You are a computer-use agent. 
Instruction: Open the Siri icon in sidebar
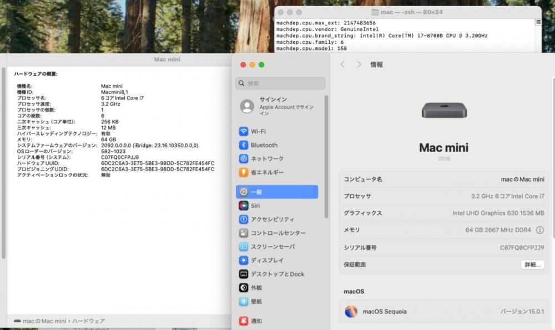click(244, 205)
